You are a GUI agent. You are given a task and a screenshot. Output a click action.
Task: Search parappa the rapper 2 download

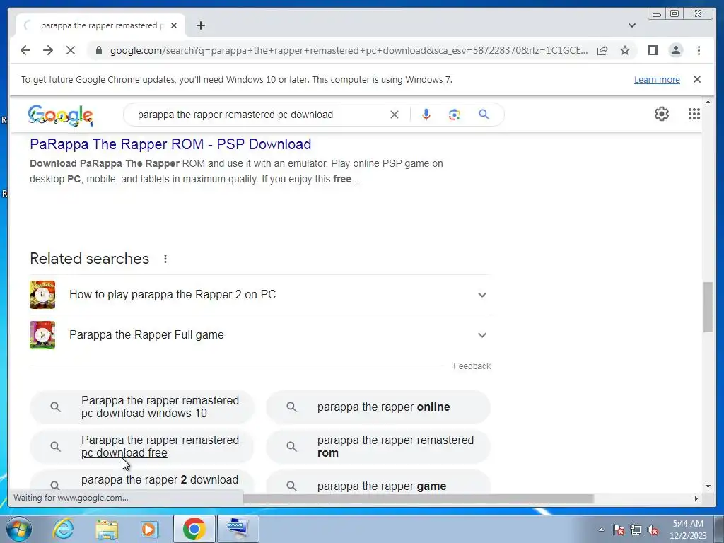142,481
